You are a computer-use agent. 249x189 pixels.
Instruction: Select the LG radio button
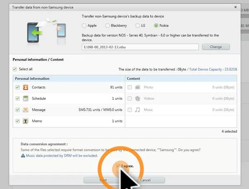(x=138, y=26)
